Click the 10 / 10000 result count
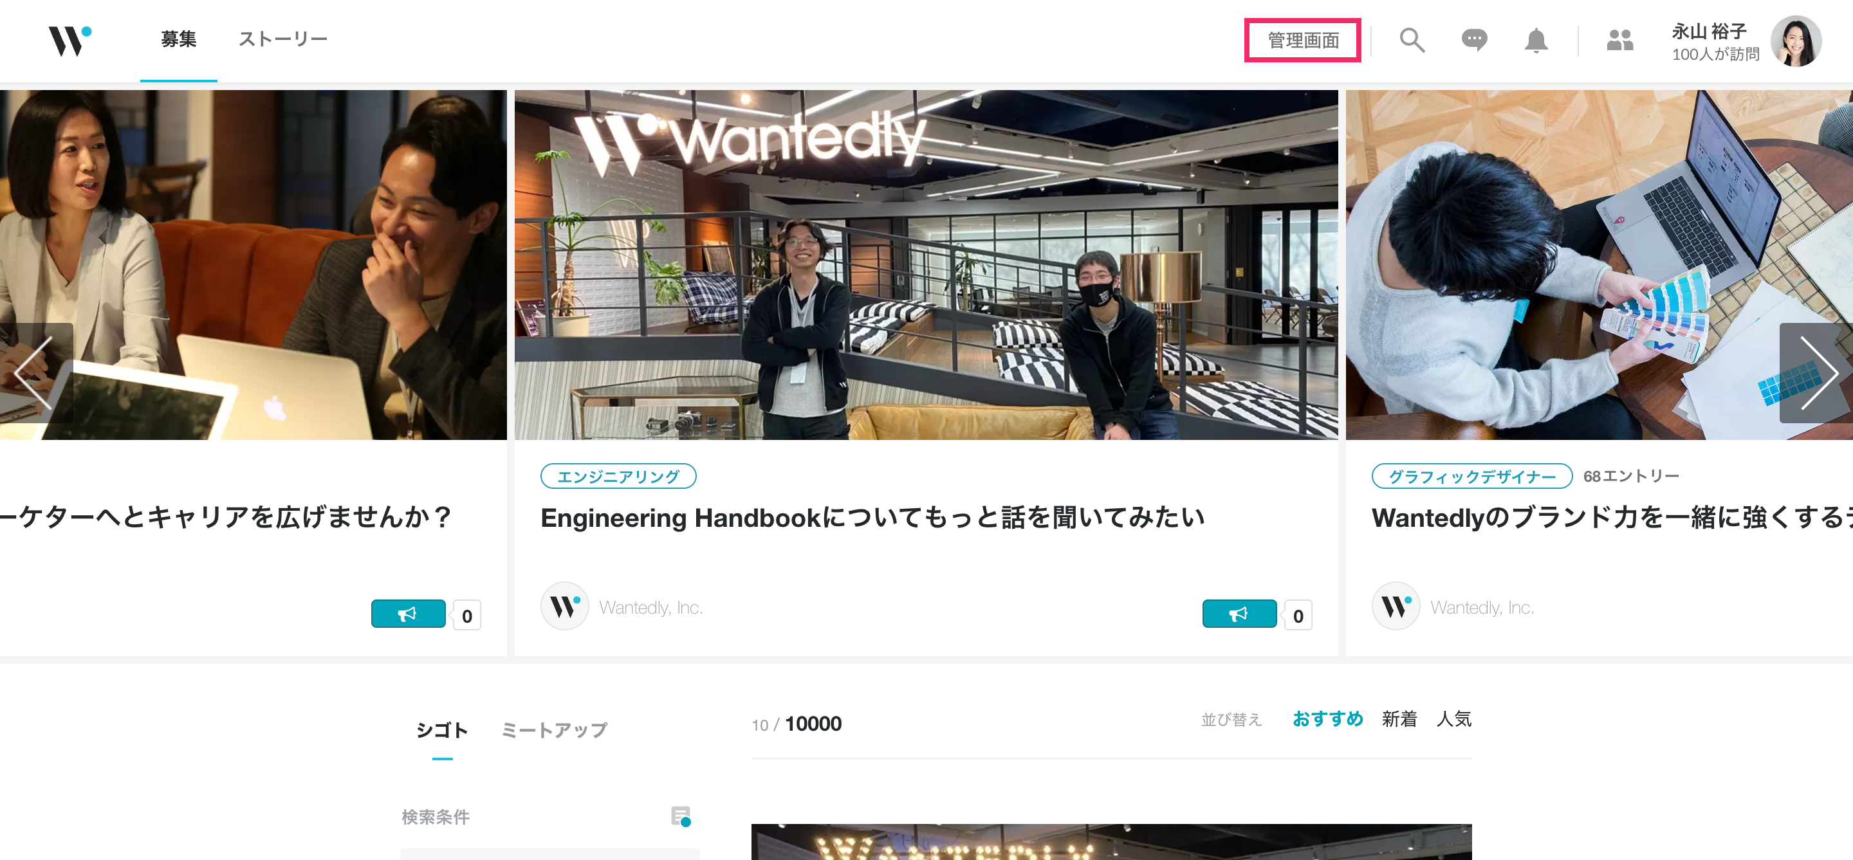 (797, 724)
